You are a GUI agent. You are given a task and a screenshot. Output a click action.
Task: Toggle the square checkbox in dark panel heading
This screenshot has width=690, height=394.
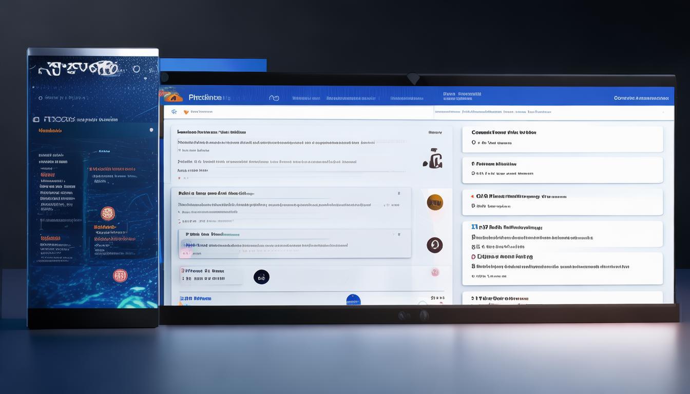coord(36,119)
